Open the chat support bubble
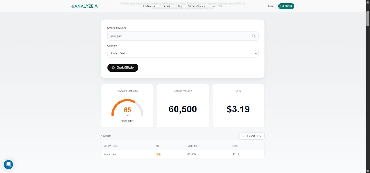The image size is (370, 173). click(x=8, y=164)
